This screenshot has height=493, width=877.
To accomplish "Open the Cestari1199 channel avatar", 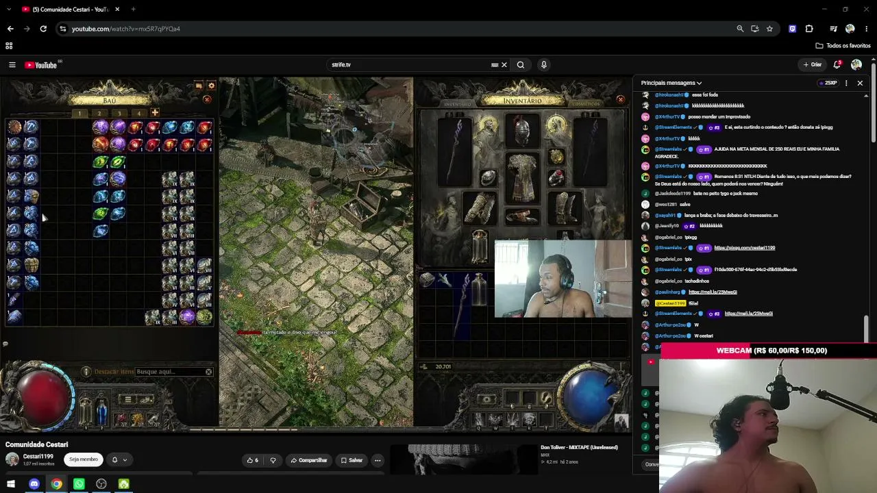I will pos(12,459).
